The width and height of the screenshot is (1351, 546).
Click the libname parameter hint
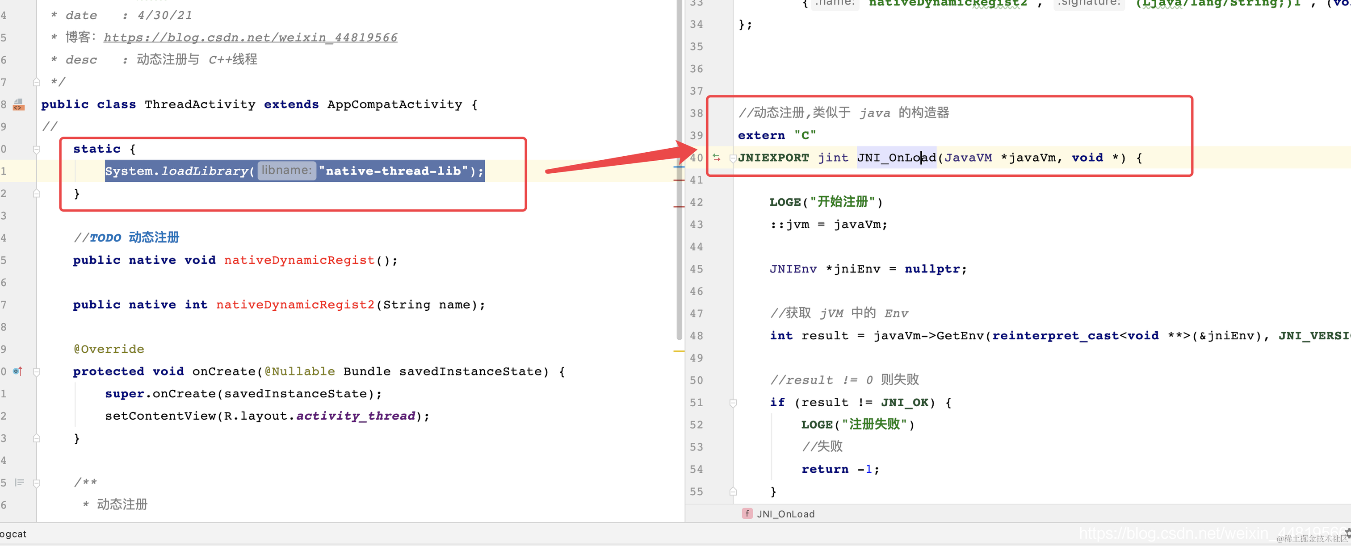point(286,170)
